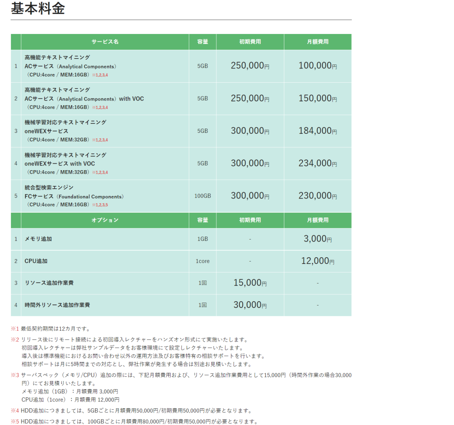This screenshot has height=425, width=454.
Task: Click FCサービス (Foundational Components) service name
Action: pos(74,196)
